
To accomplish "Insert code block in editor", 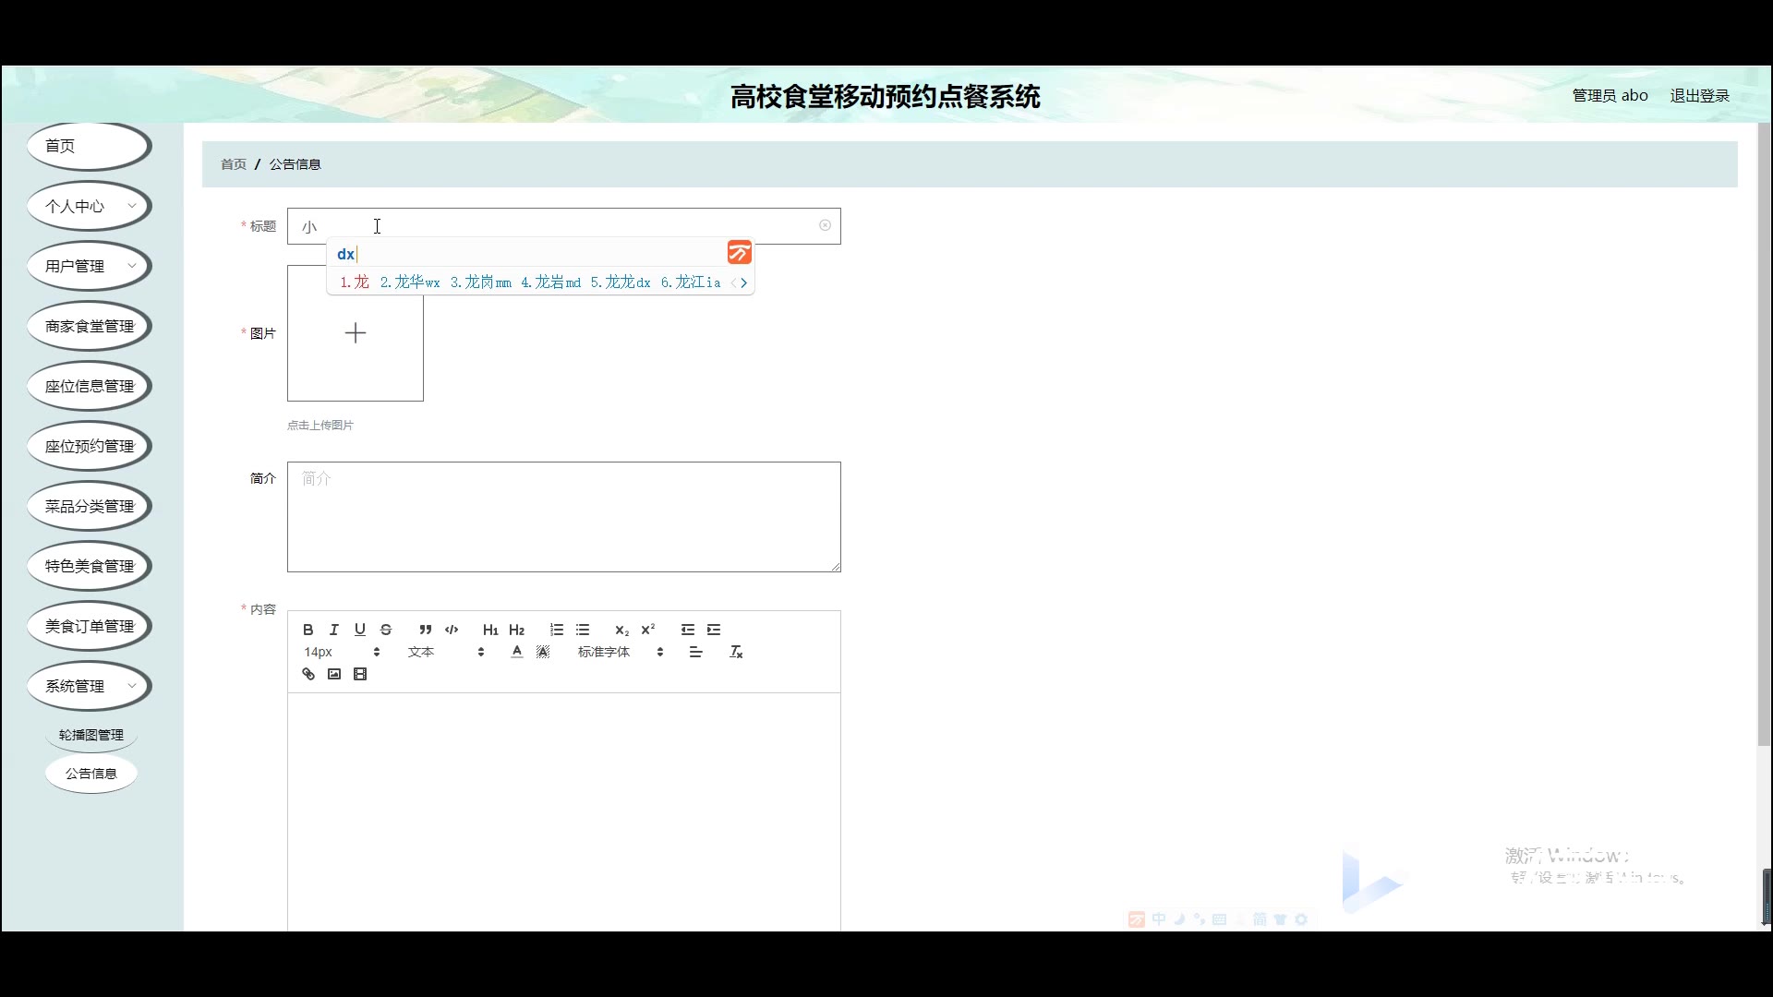I will (452, 630).
